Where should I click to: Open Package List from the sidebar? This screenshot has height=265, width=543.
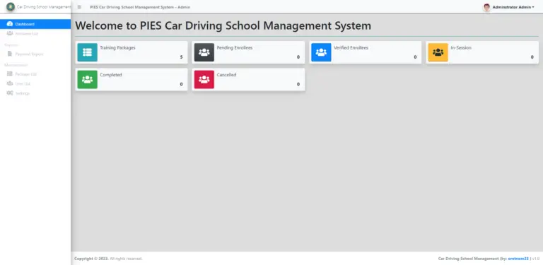pyautogui.click(x=35, y=73)
